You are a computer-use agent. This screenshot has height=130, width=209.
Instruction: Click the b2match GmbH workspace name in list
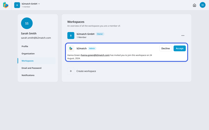pyautogui.click(x=85, y=34)
